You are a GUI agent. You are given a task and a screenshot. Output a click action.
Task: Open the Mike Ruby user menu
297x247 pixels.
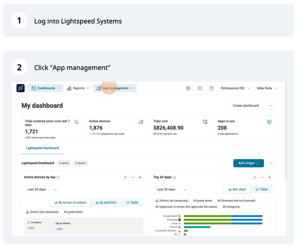(267, 88)
